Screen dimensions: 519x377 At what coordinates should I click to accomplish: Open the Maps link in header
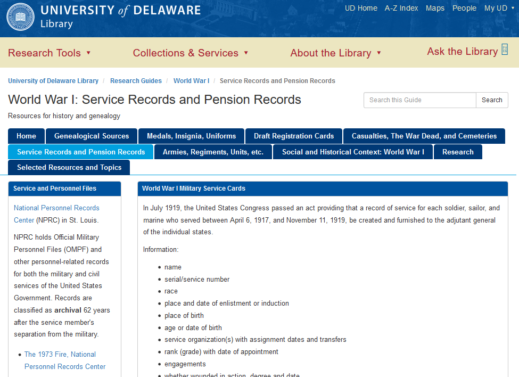tap(435, 9)
